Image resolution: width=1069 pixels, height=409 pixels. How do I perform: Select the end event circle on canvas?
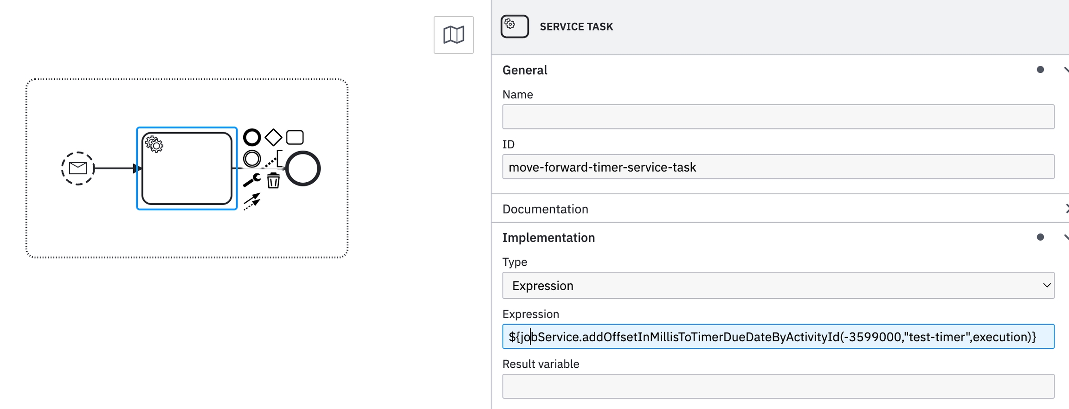click(303, 168)
